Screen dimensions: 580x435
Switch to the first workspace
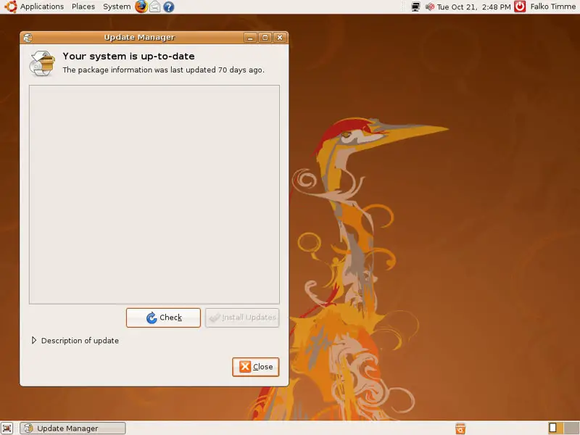555,428
